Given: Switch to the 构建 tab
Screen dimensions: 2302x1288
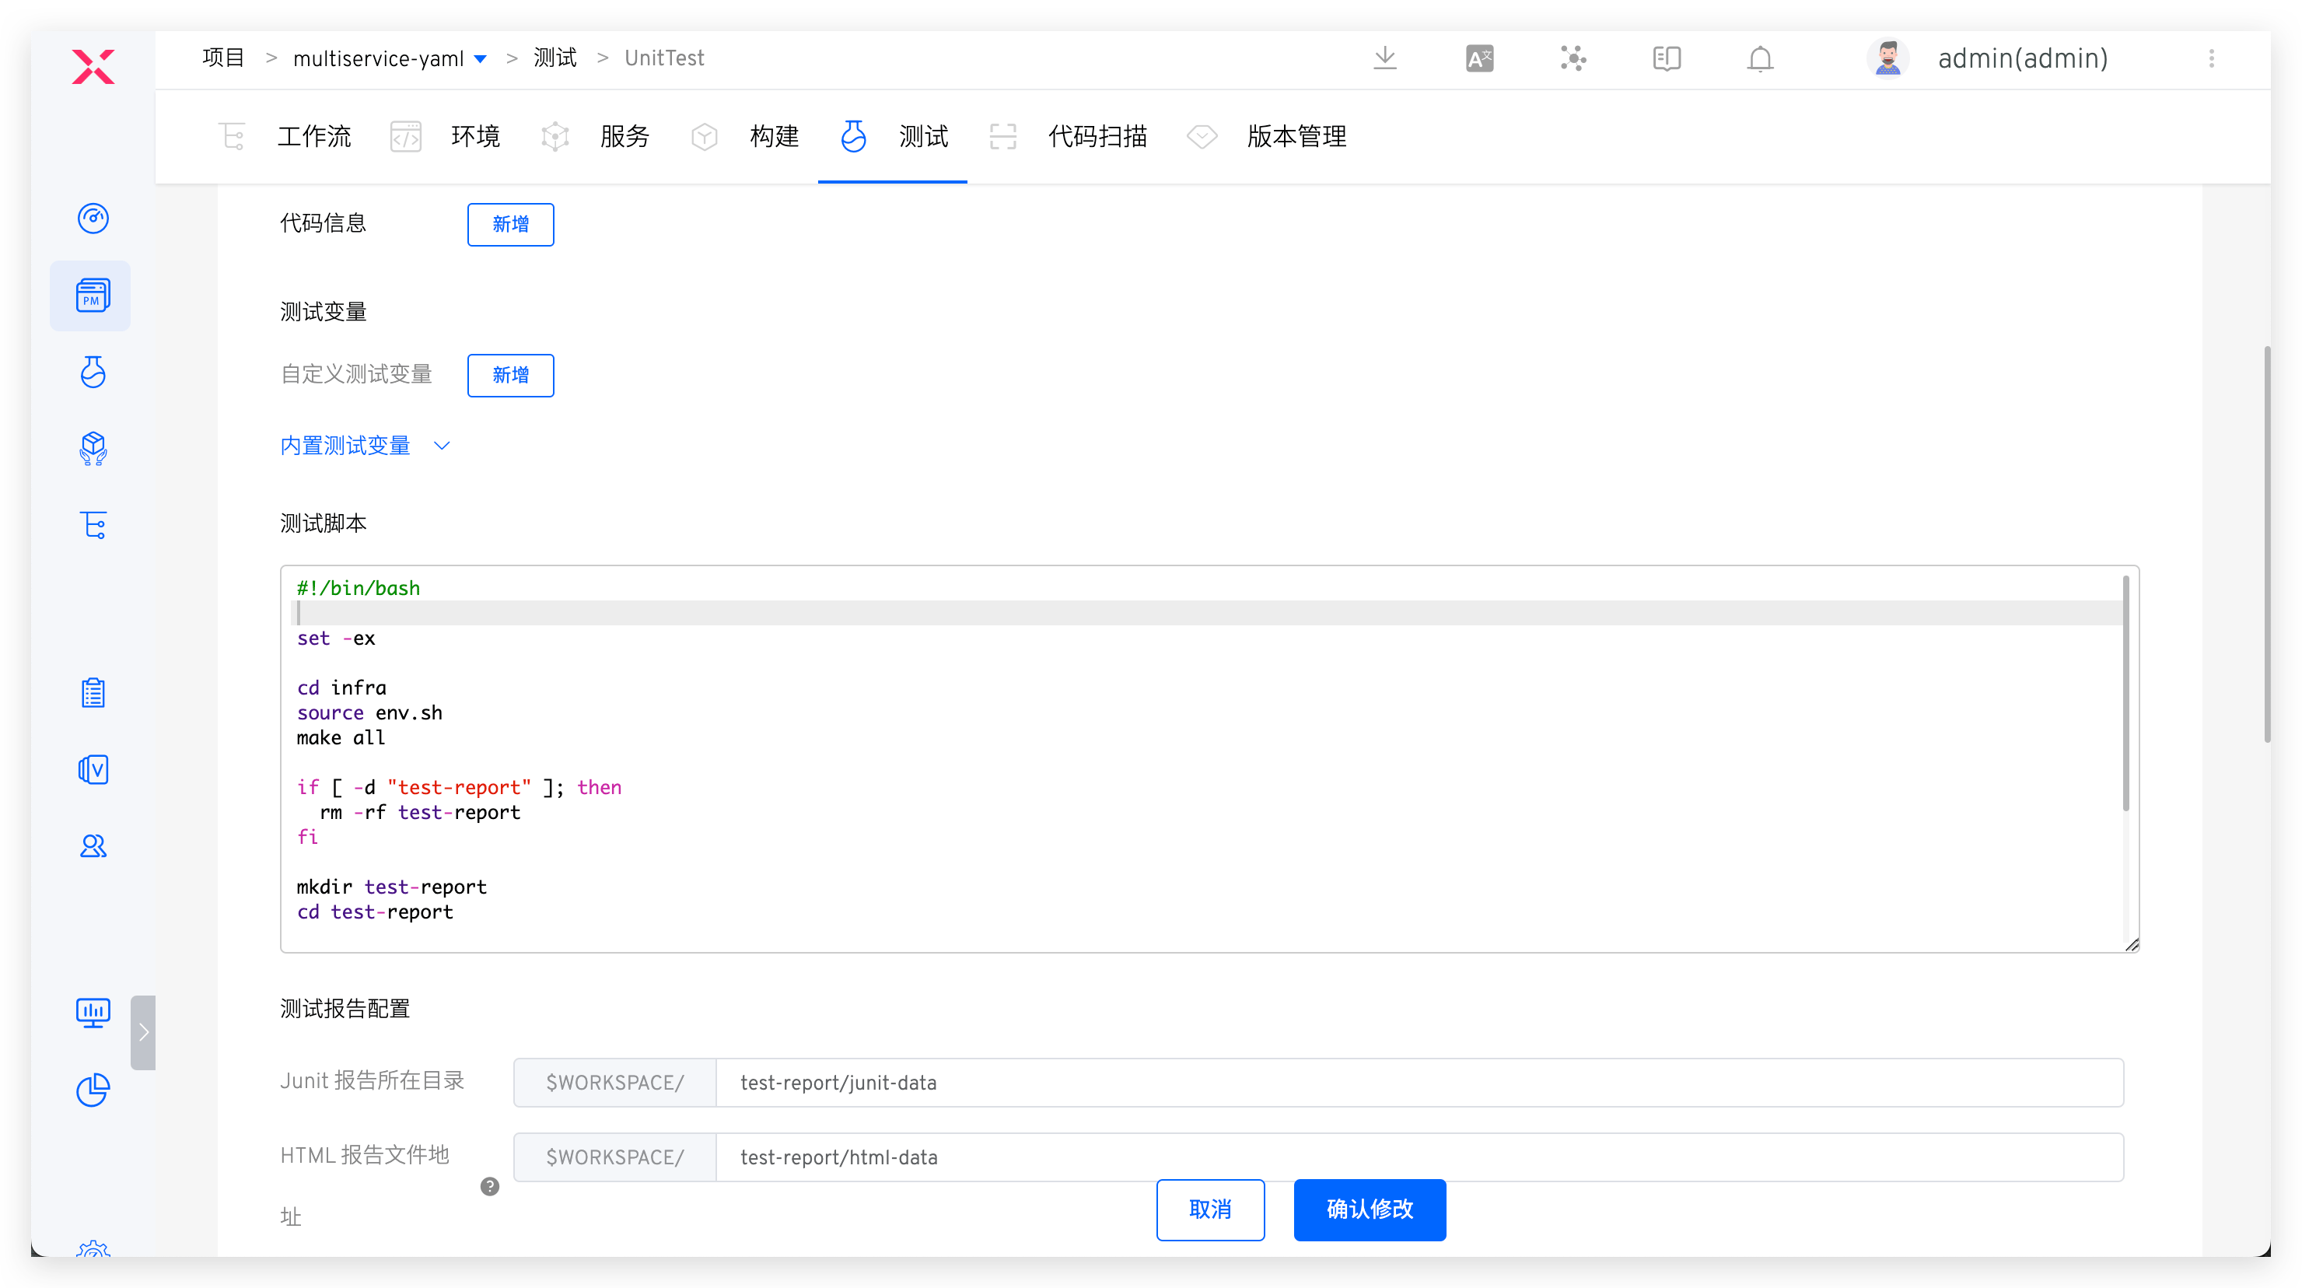Looking at the screenshot, I should [x=773, y=137].
